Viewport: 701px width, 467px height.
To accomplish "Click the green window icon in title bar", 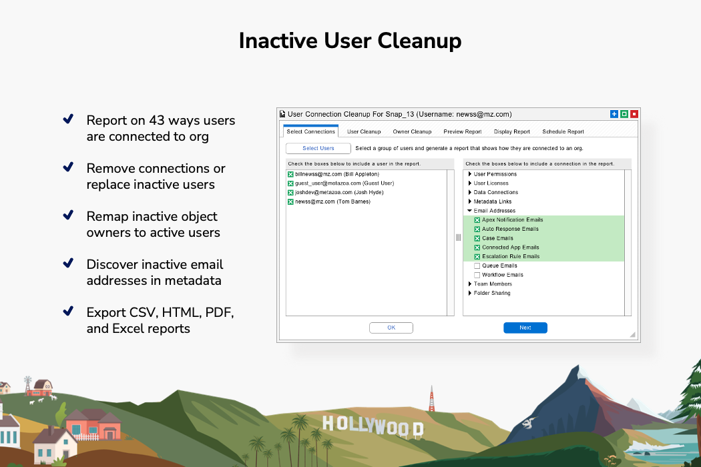I will 624,114.
